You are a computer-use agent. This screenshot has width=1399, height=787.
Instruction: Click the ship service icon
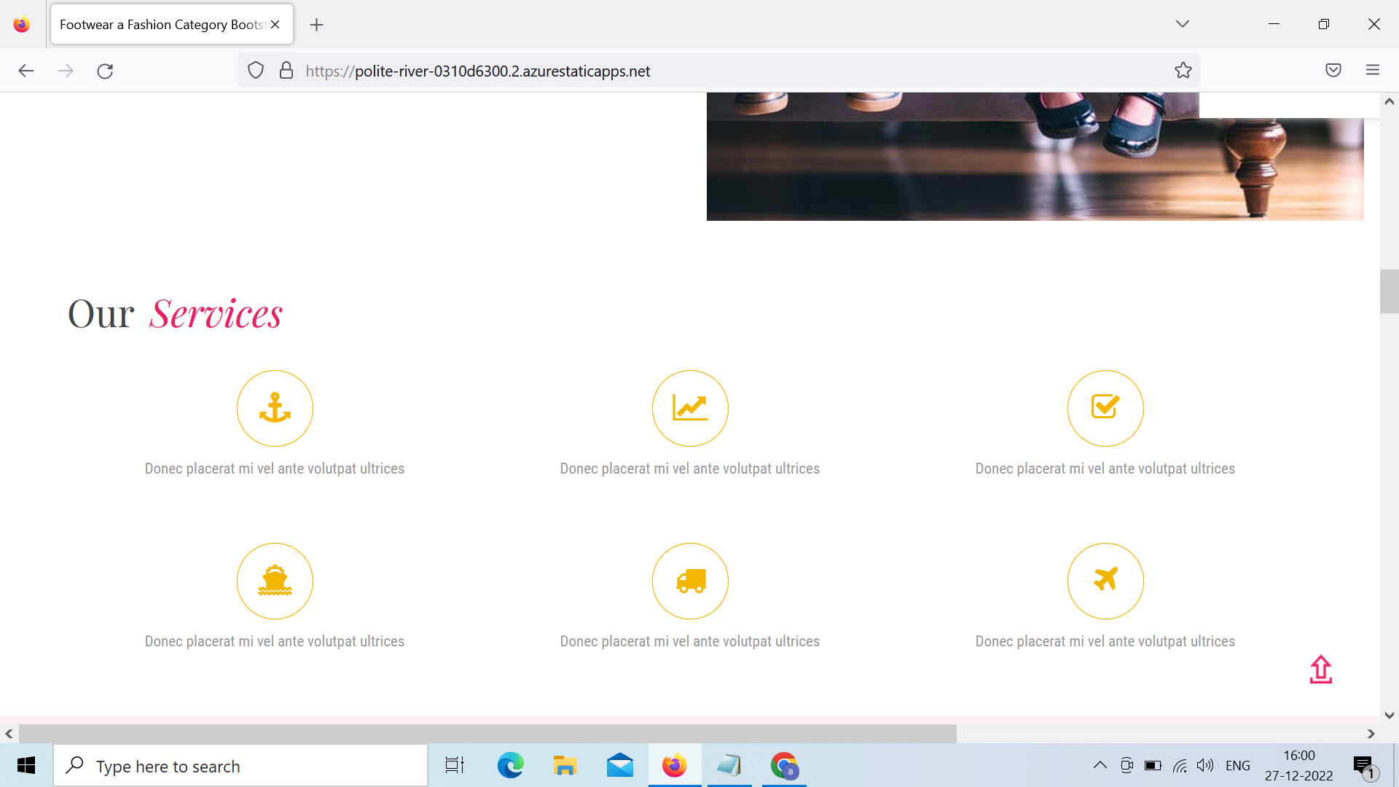click(275, 581)
